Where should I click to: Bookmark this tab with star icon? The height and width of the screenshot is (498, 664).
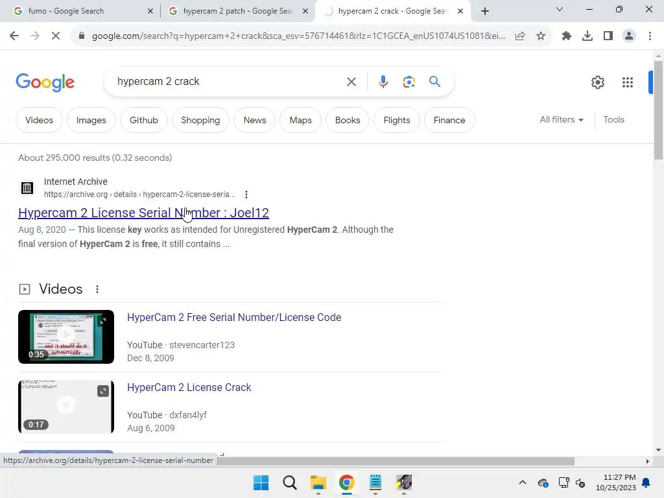541,36
